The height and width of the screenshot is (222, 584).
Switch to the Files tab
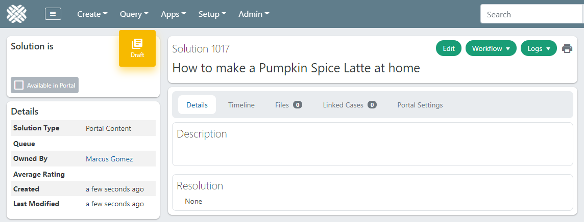click(x=288, y=105)
